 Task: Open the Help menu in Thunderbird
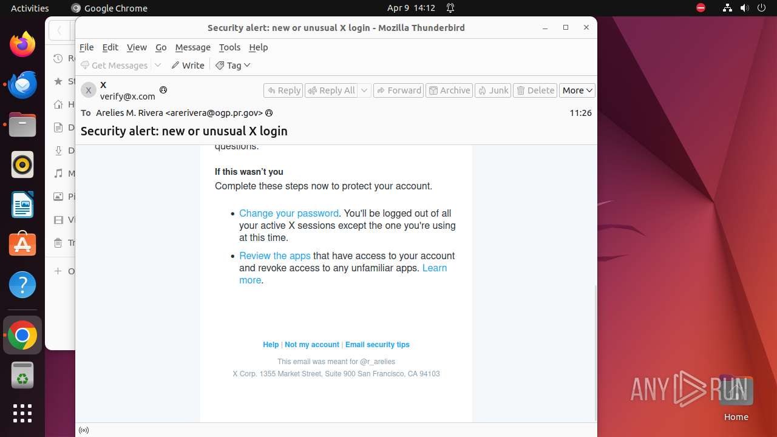[x=258, y=47]
